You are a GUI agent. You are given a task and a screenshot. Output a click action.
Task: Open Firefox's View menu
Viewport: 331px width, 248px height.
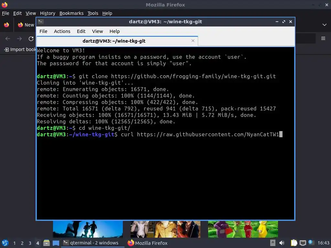click(x=31, y=13)
